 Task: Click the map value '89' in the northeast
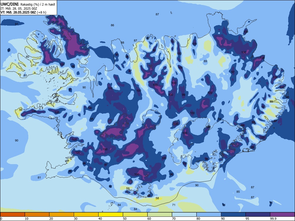[205, 61]
